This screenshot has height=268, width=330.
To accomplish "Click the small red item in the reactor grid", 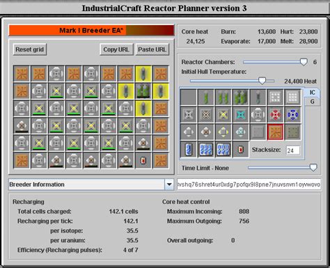I will 143,160.
